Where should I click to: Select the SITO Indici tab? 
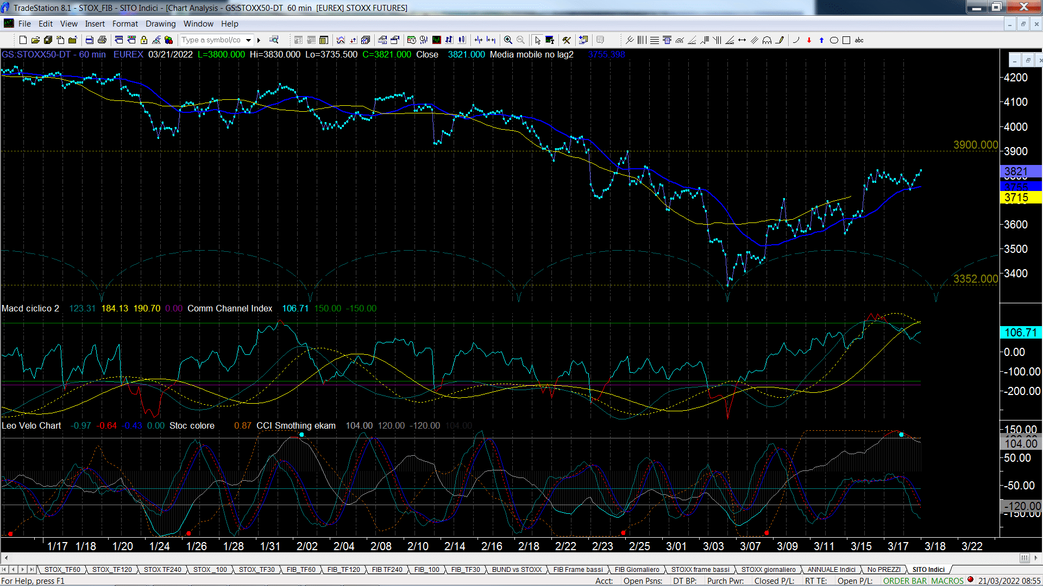(928, 569)
